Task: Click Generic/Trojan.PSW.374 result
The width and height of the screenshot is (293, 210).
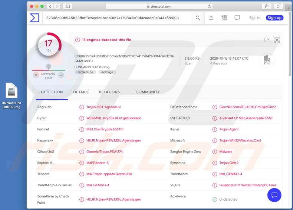Action: click(105, 152)
